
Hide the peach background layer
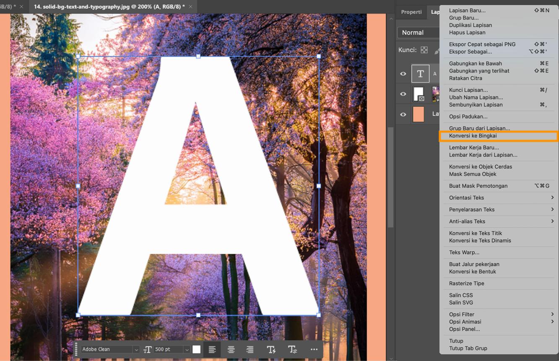pos(403,114)
